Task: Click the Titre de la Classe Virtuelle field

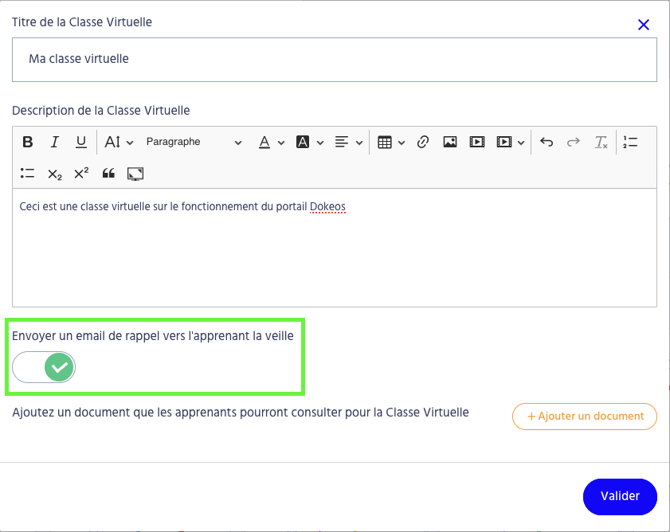Action: tap(334, 60)
